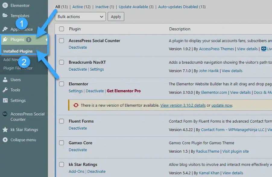
Task: Check the Gamxo Core checkbox
Action: [62, 143]
